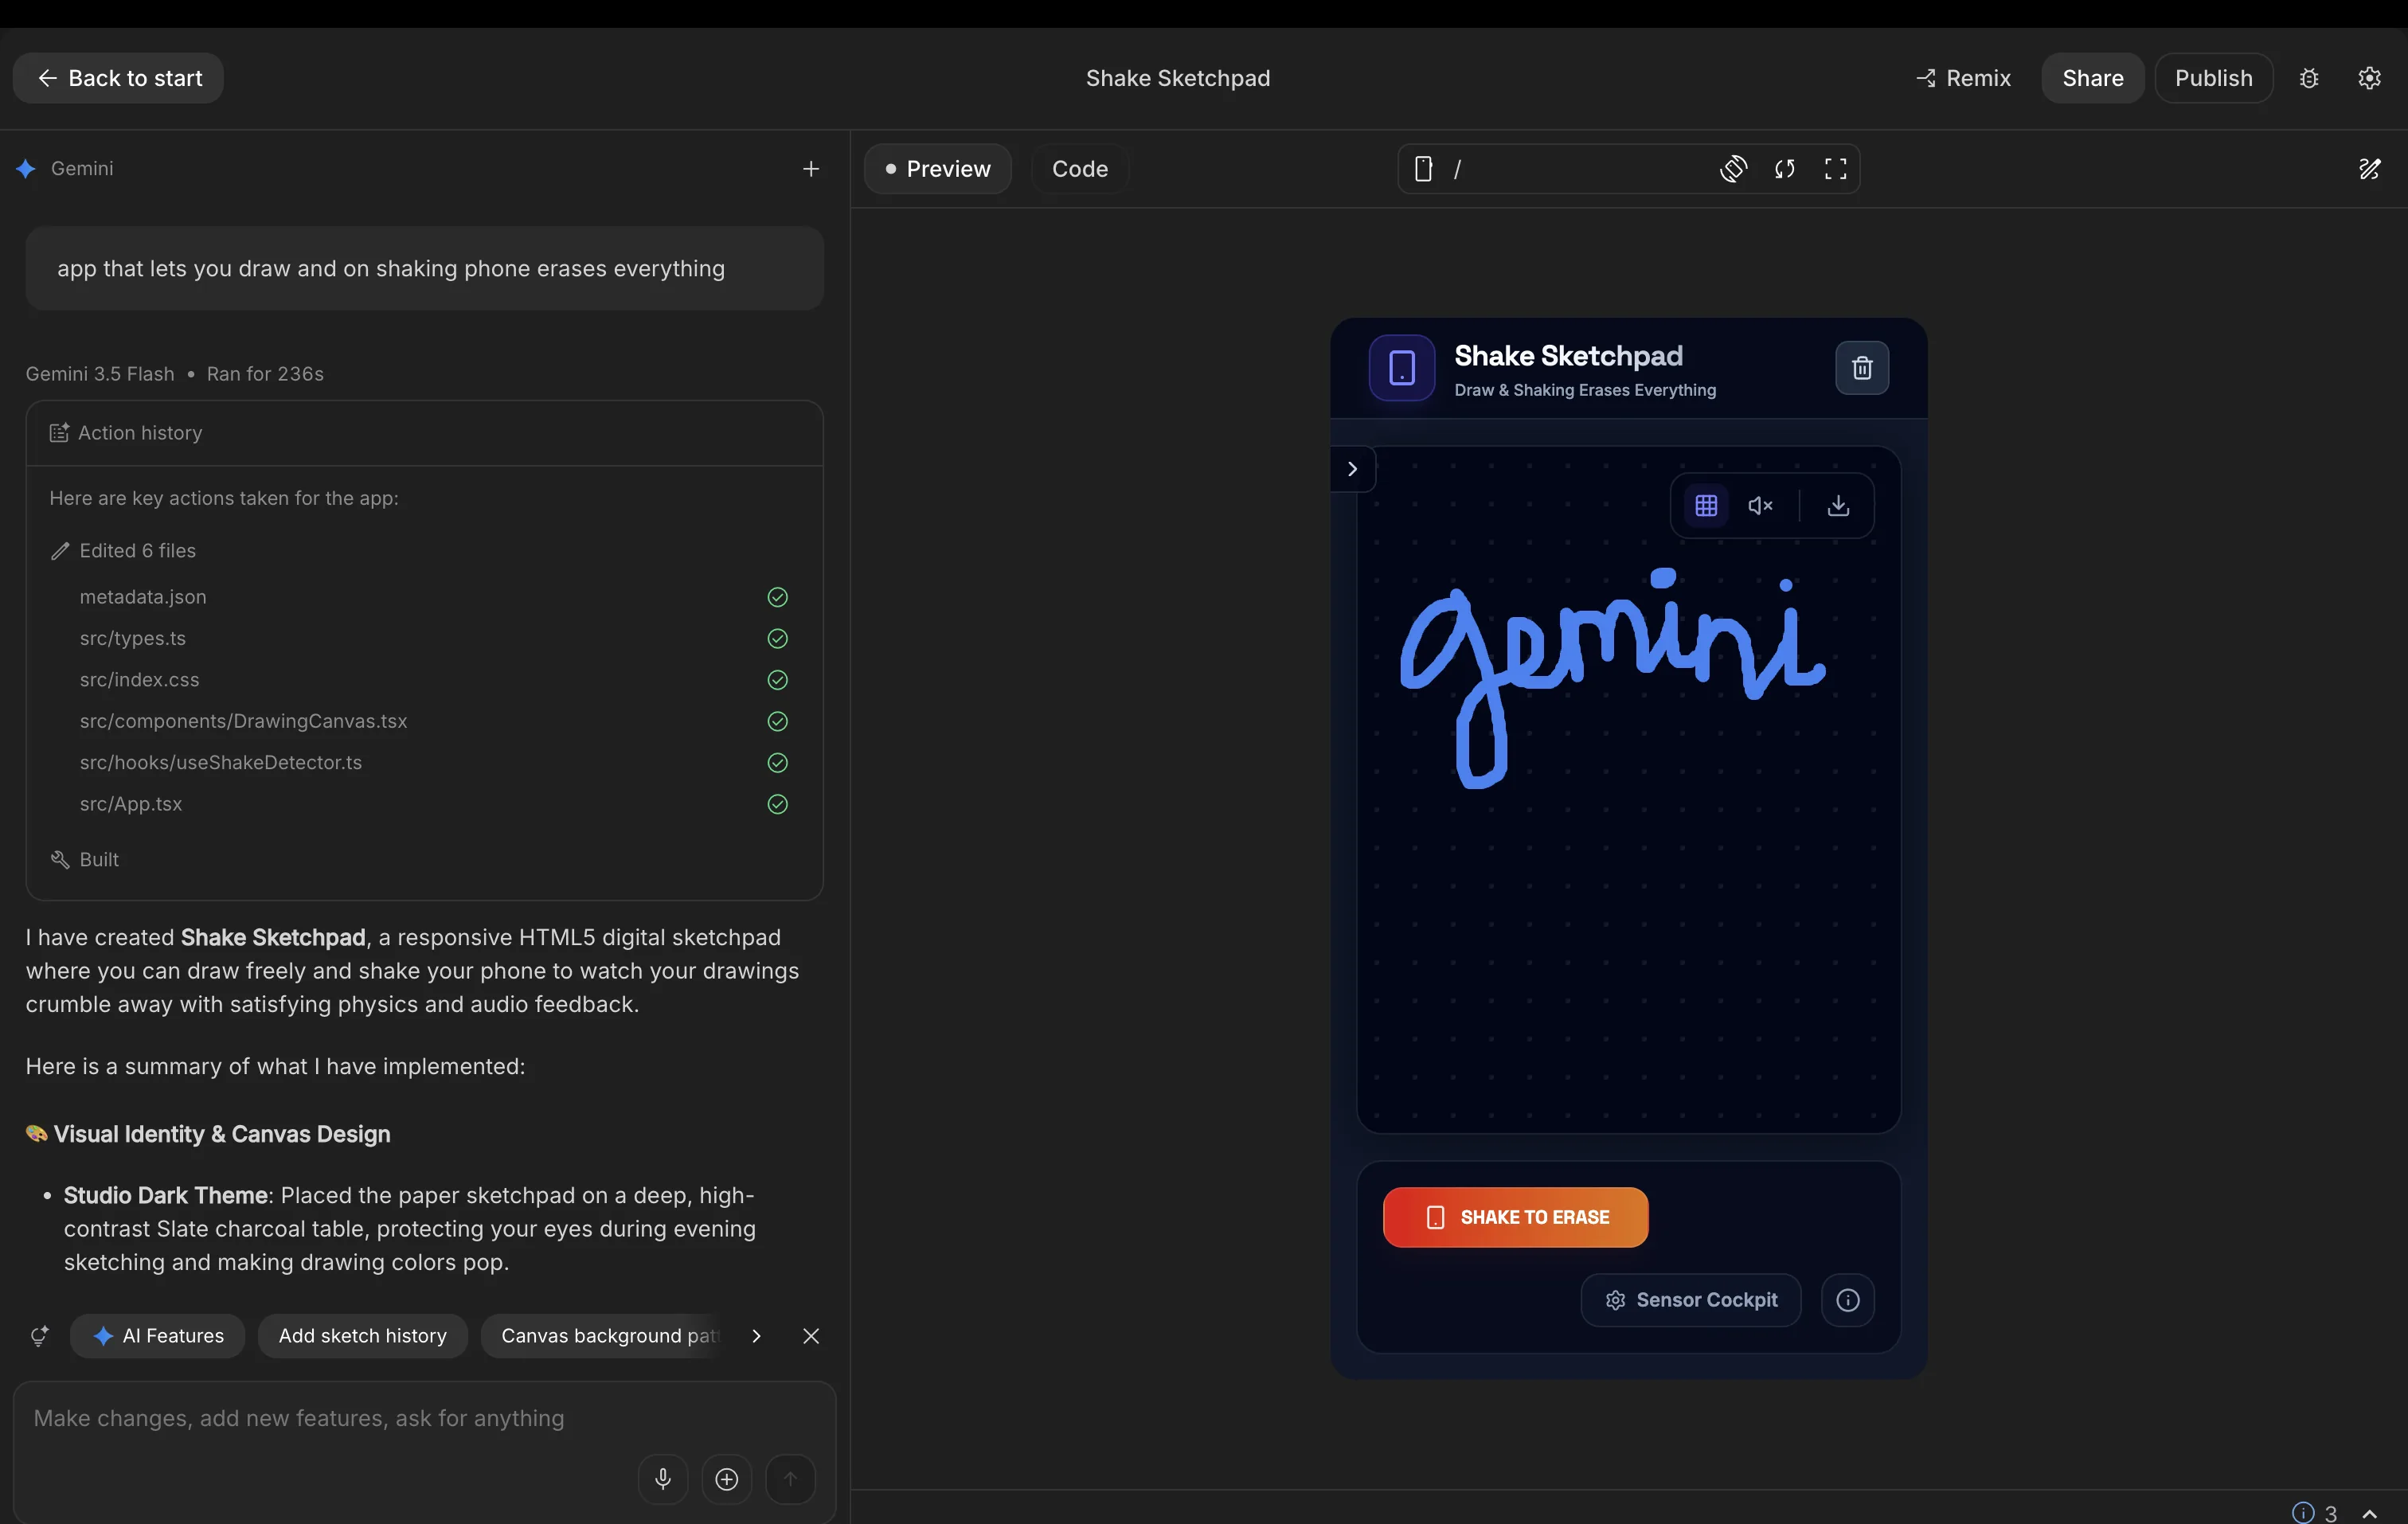Click the Gemini sparkle icon

coord(26,169)
